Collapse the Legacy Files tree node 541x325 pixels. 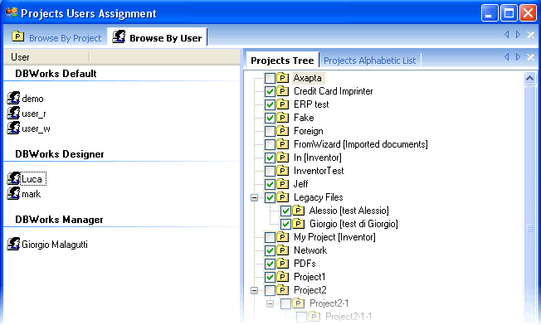coord(254,198)
